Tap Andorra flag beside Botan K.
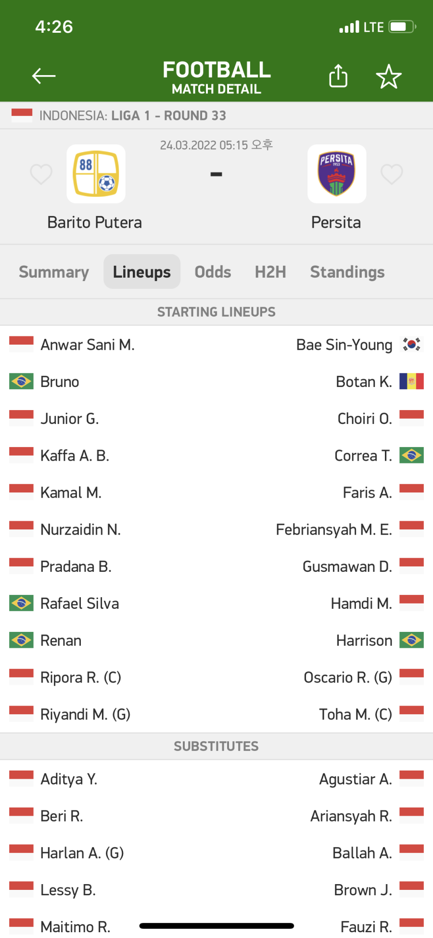This screenshot has width=433, height=938. 411,381
